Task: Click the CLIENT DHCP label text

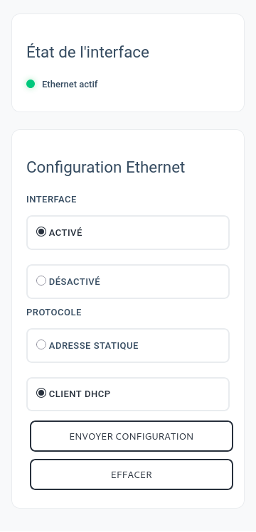Action: (80, 394)
